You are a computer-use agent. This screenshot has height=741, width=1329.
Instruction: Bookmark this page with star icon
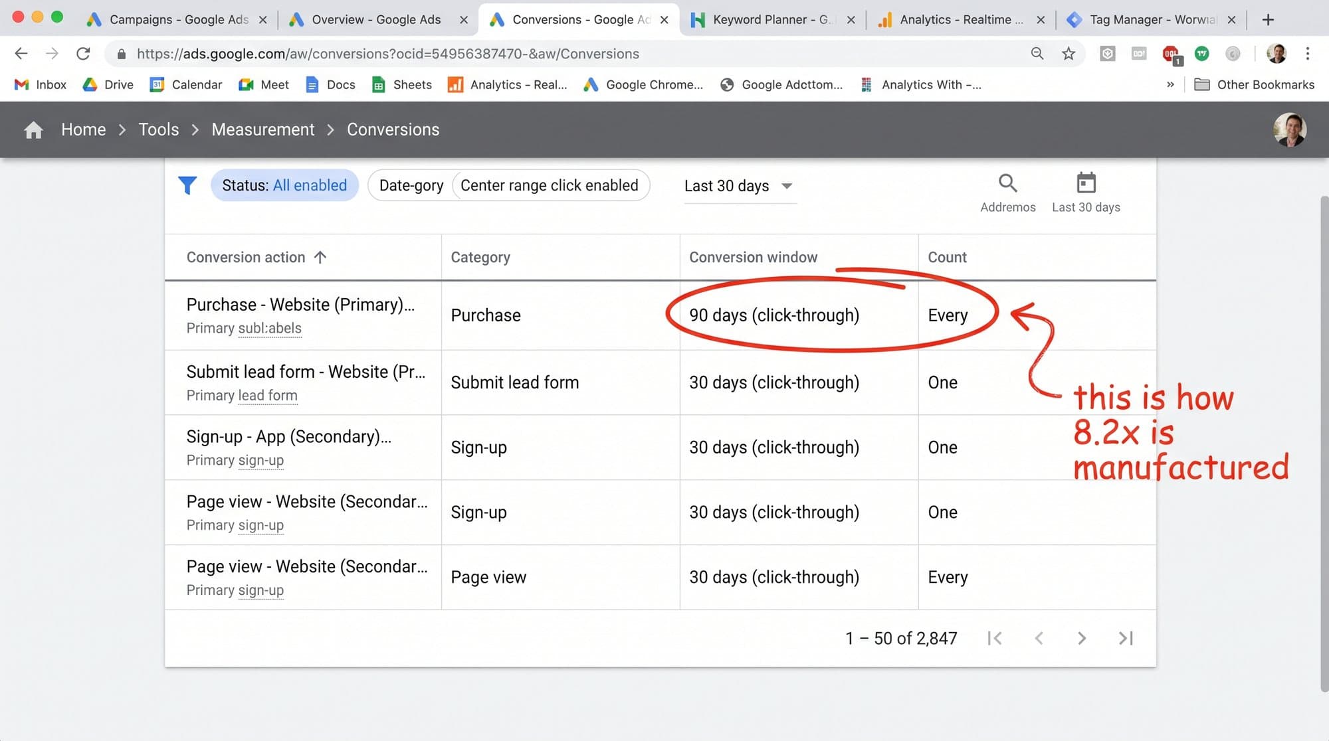pos(1068,54)
